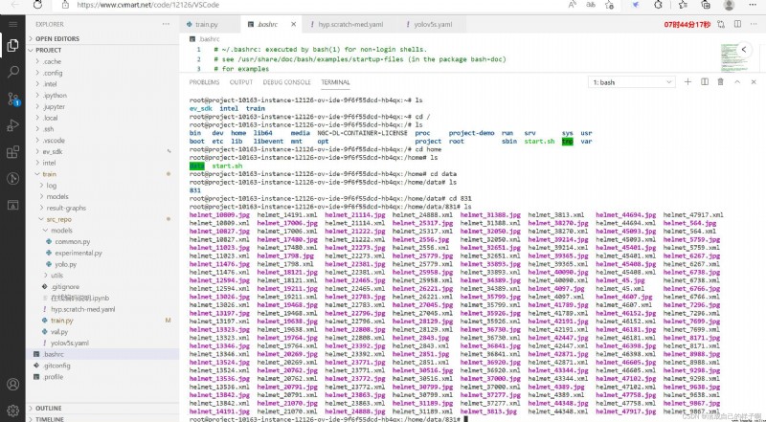Open the Search view in the activity bar

(12, 72)
